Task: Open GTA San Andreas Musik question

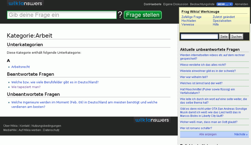Action: click(213, 112)
